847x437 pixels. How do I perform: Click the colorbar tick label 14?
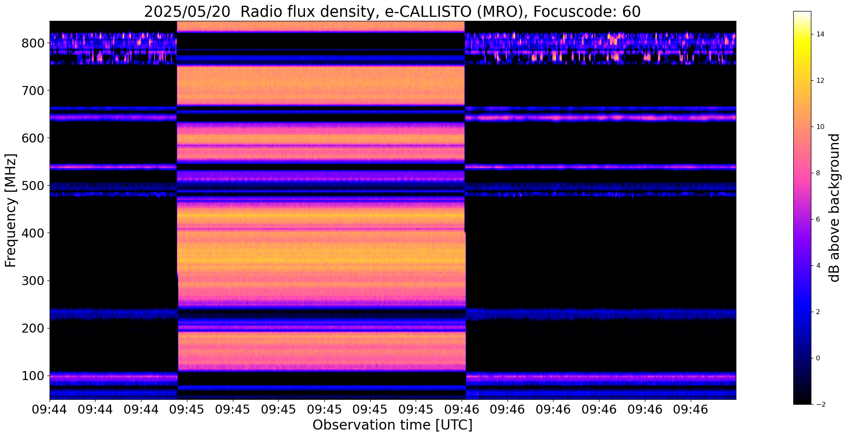[x=820, y=34]
